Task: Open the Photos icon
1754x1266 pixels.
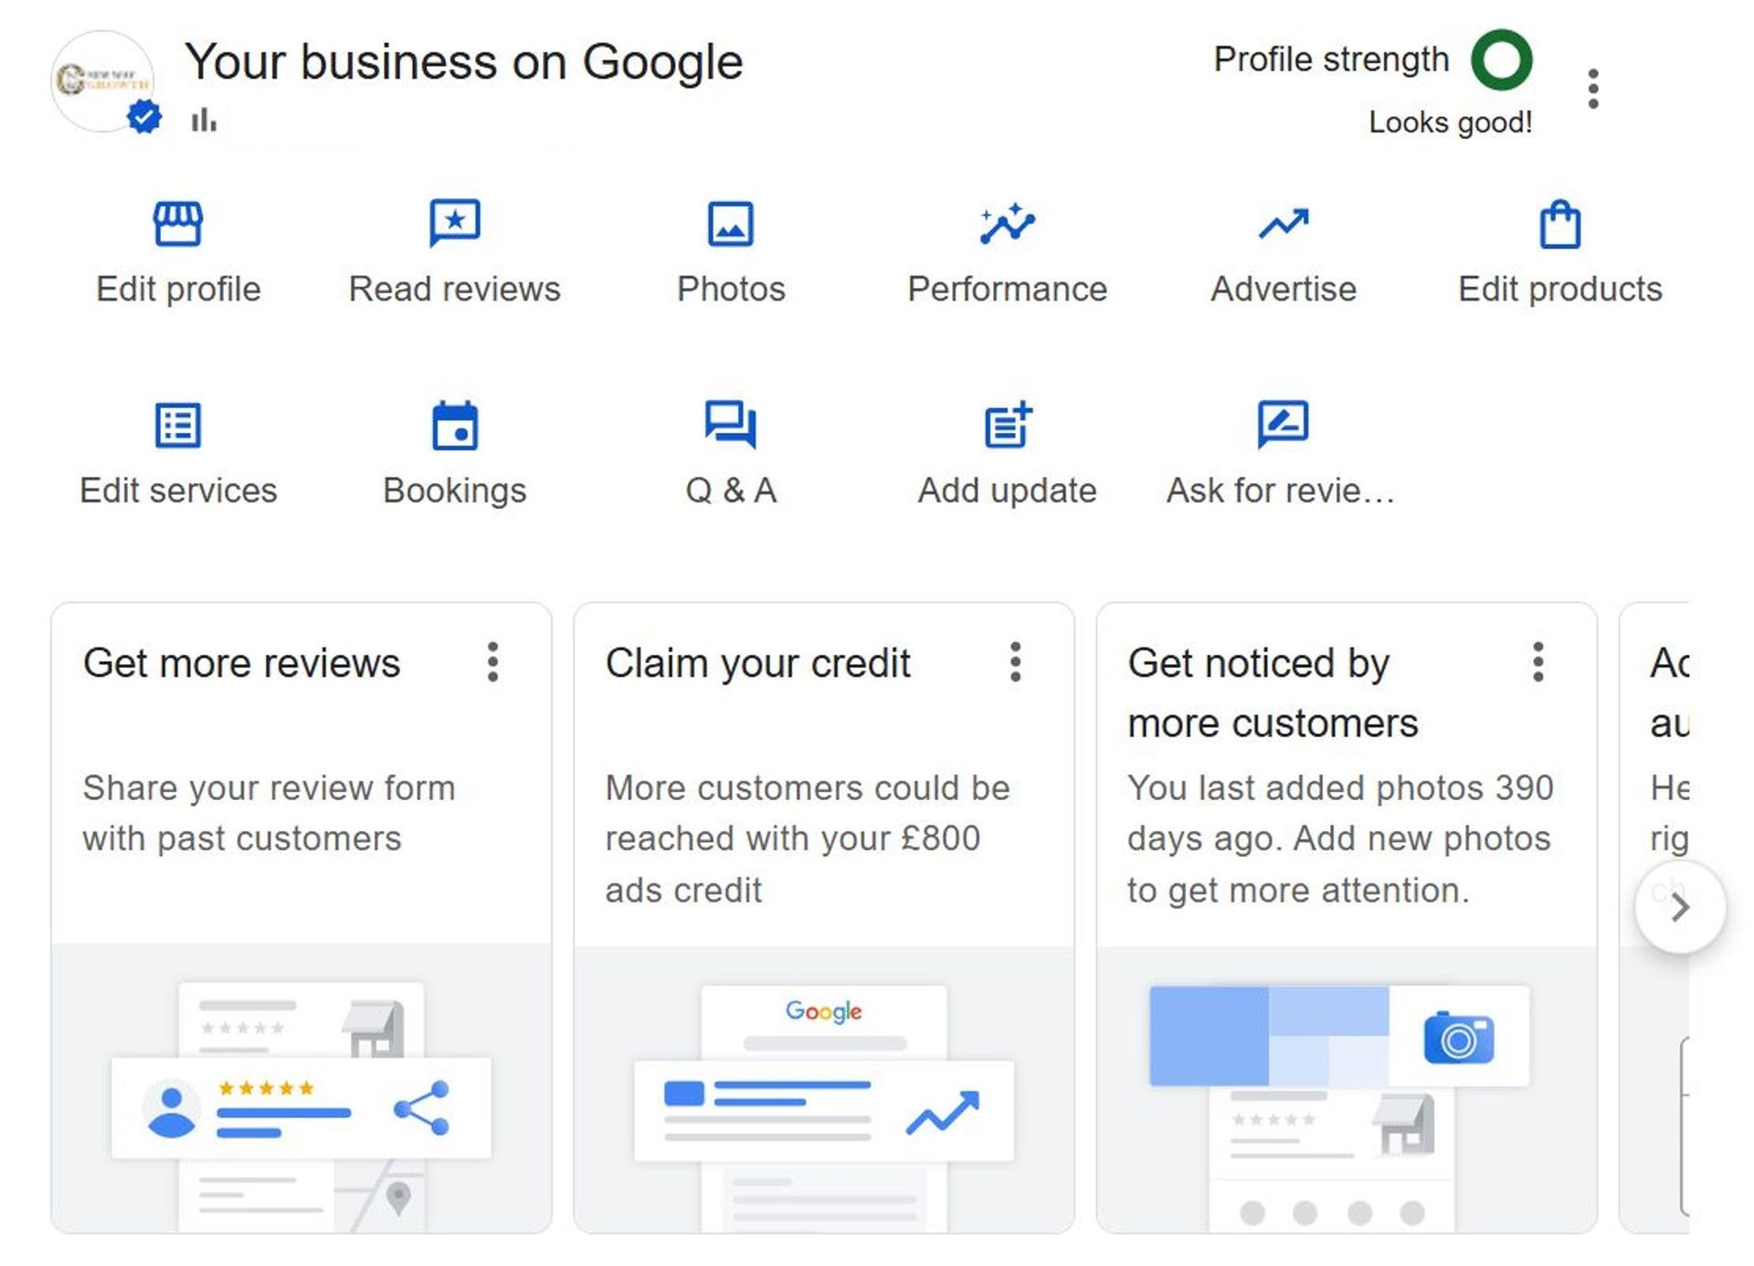Action: point(731,224)
